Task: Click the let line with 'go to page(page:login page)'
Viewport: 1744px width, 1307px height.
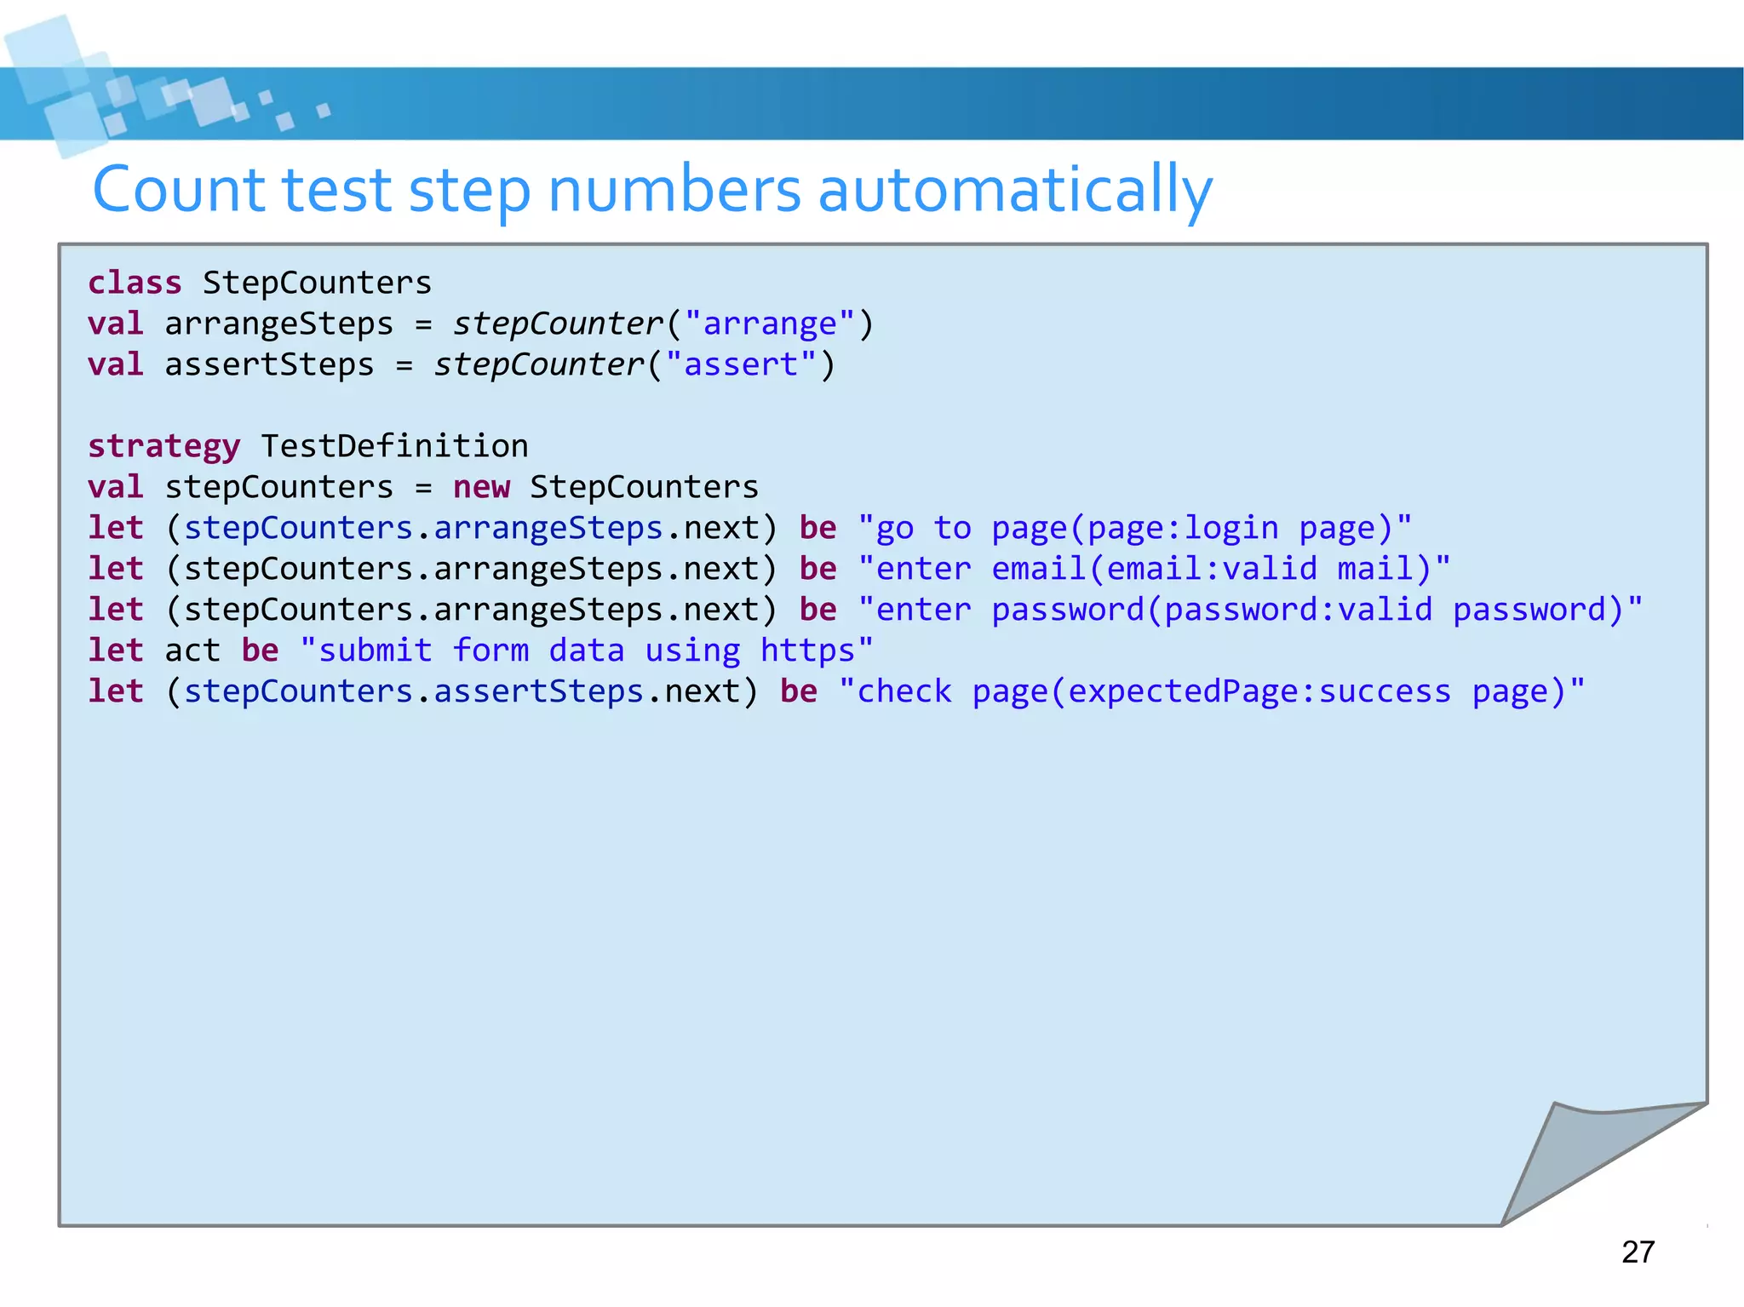Action: [x=750, y=528]
